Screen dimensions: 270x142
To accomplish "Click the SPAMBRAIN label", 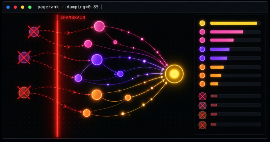I will (73, 18).
